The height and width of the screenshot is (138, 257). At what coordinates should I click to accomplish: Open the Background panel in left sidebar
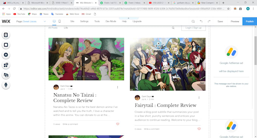[x=6, y=45]
